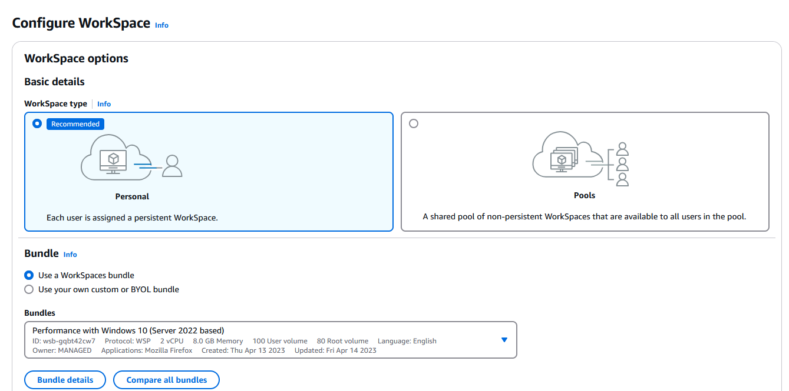Click the 'Pools' label text
789x391 pixels.
pos(584,195)
